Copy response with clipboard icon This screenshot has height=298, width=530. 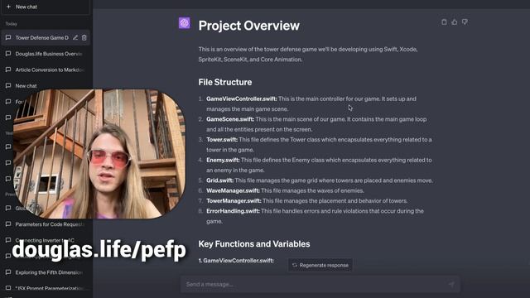[x=444, y=22]
